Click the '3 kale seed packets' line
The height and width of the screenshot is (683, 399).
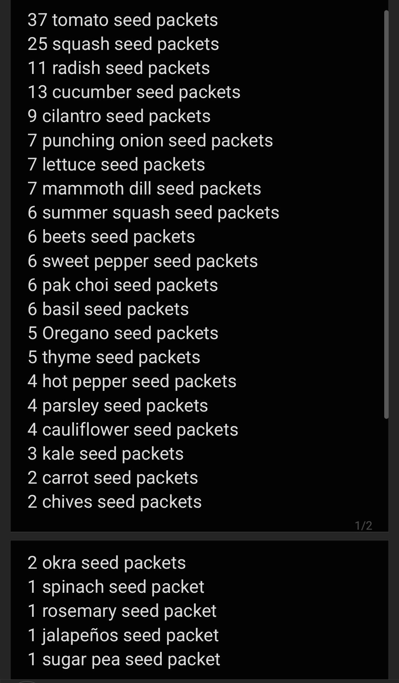pos(105,454)
